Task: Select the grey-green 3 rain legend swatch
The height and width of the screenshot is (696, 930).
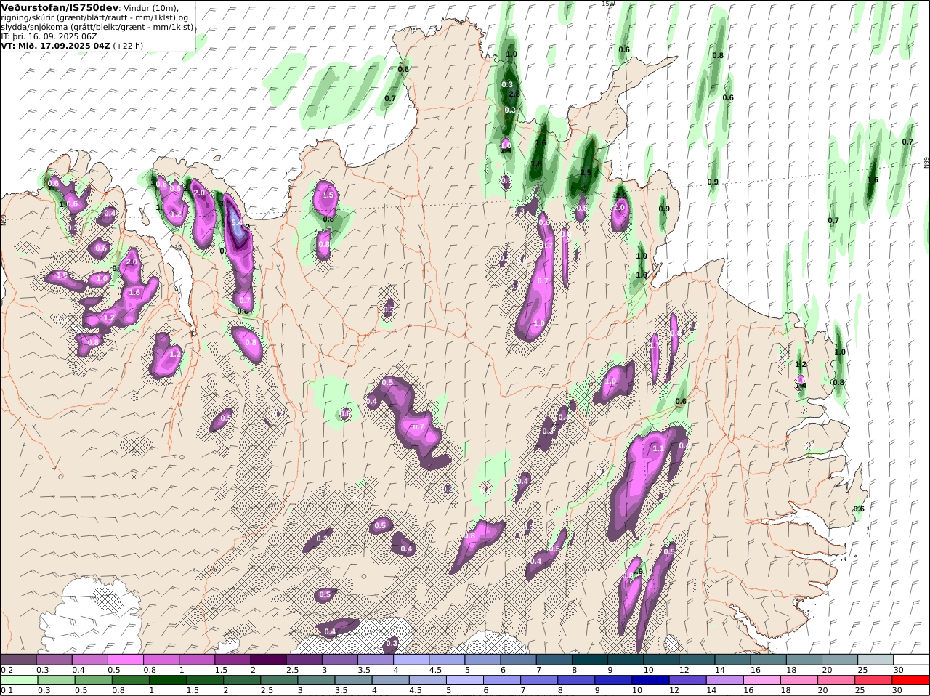Action: (x=316, y=680)
